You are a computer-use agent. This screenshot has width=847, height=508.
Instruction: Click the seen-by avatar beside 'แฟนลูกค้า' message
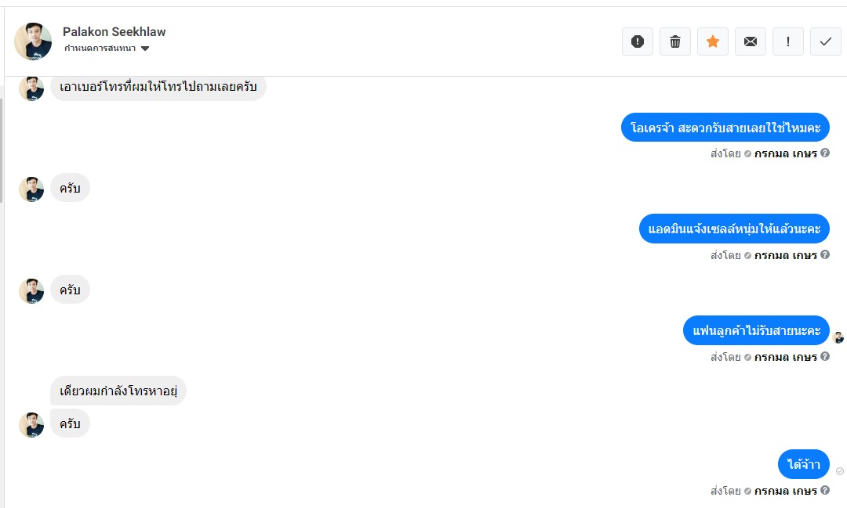(x=838, y=337)
